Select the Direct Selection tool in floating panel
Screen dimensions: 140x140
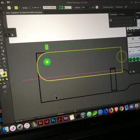tap(13, 35)
